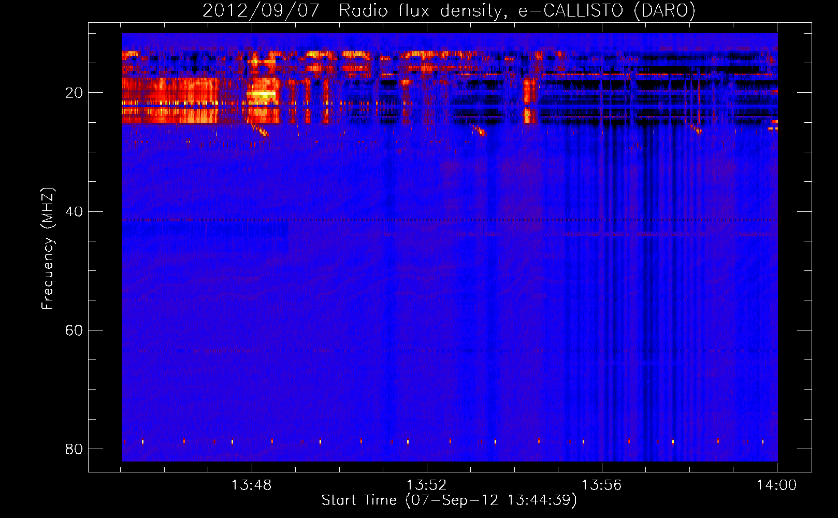Click the brightest yellow burst near 20 MHz at 13:48
This screenshot has height=518, width=838.
(262, 94)
